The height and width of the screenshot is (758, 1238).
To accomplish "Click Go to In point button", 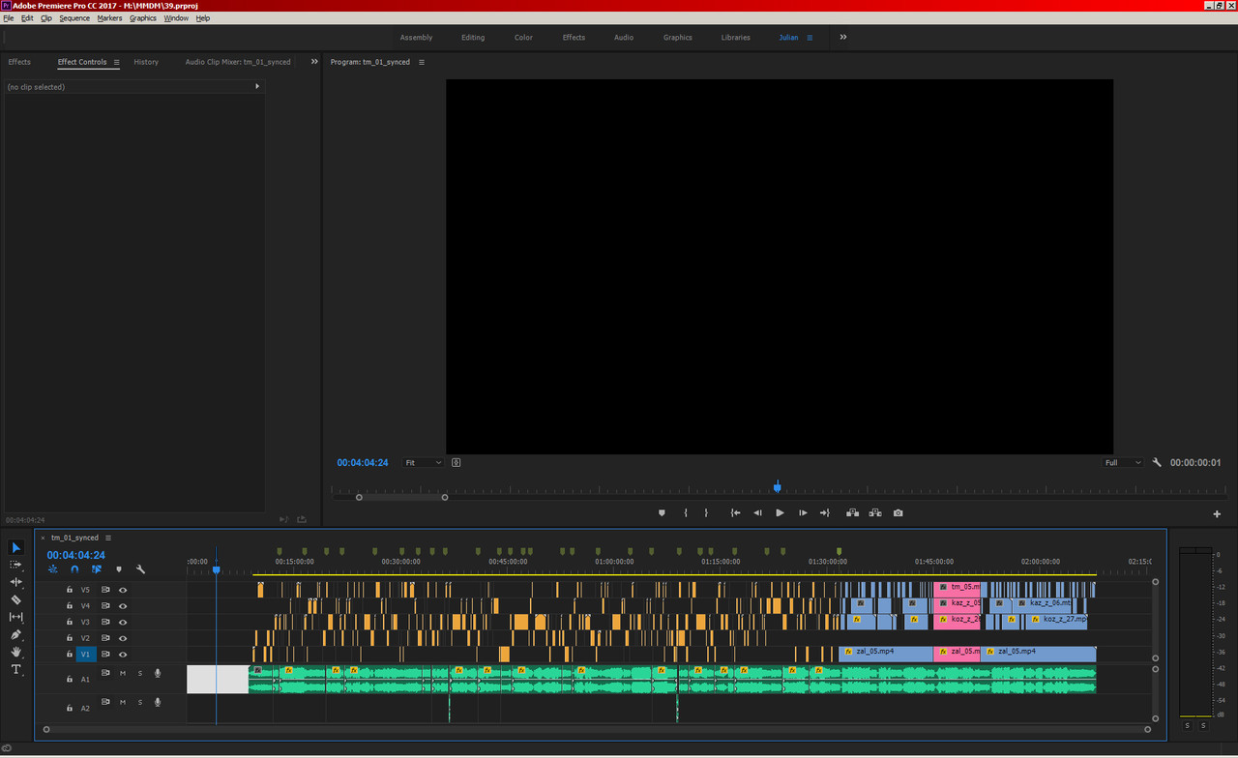I will pos(735,513).
